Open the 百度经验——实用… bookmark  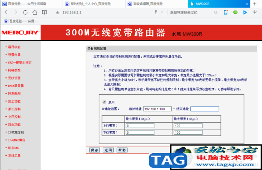(21, 21)
